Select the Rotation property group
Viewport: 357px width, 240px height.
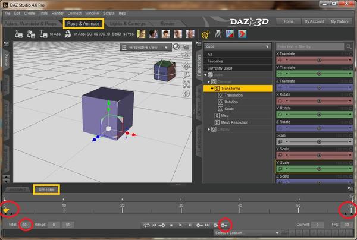pyautogui.click(x=231, y=102)
